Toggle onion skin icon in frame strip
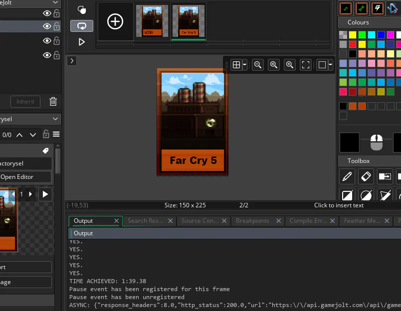The image size is (401, 311). pyautogui.click(x=82, y=10)
